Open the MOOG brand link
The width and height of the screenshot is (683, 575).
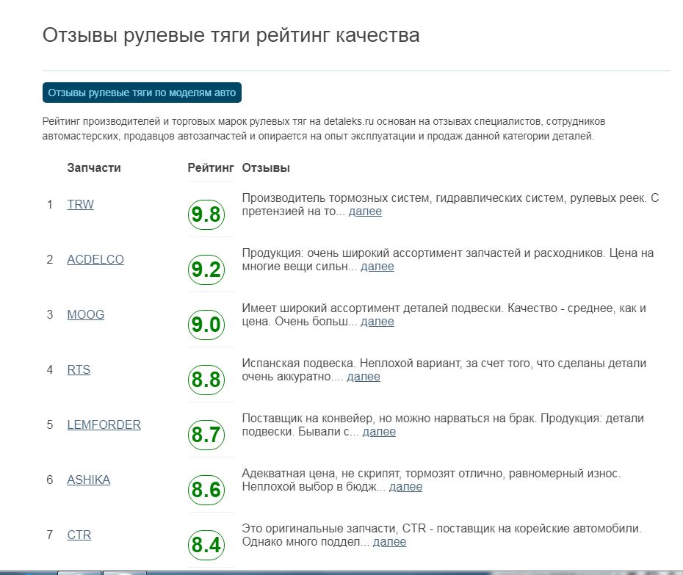tap(86, 314)
